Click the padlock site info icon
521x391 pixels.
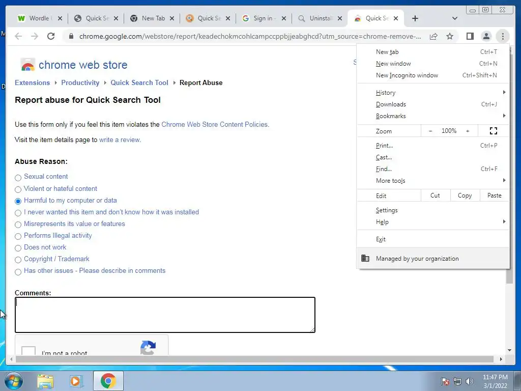point(71,36)
